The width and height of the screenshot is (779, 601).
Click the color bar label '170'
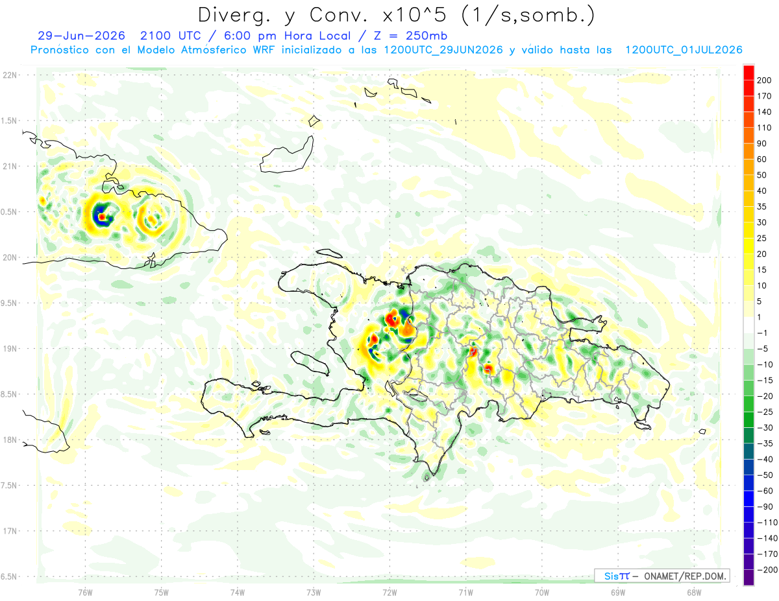pos(764,96)
